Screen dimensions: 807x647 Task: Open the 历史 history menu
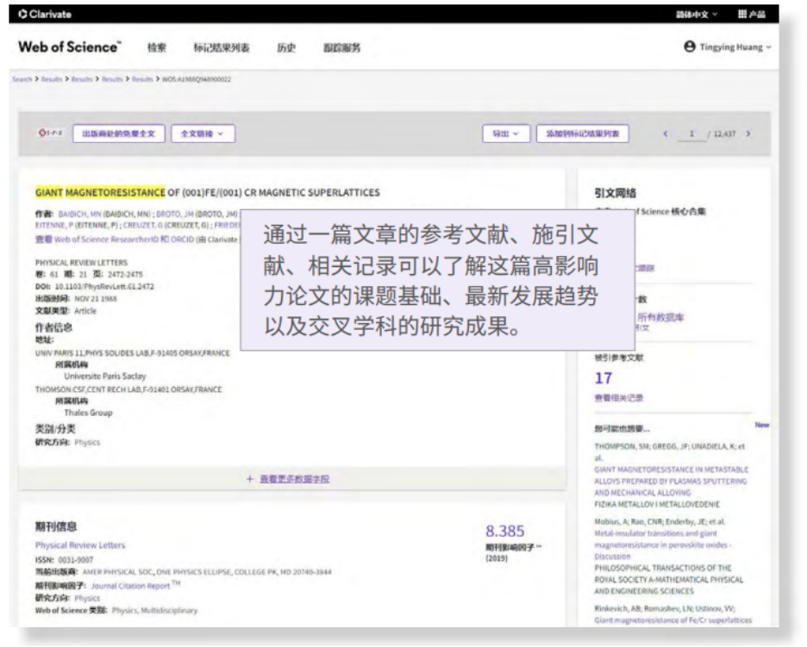click(x=286, y=48)
